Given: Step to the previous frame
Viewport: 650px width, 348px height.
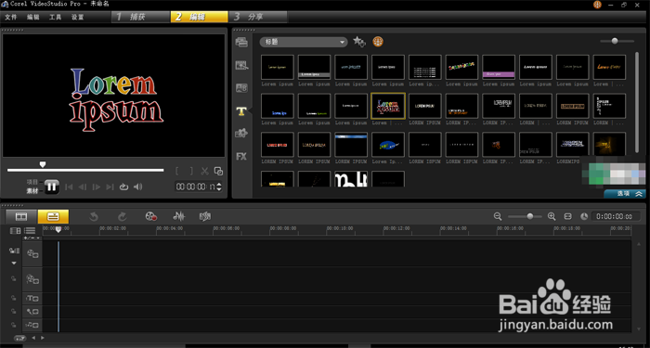Looking at the screenshot, I should pos(83,187).
